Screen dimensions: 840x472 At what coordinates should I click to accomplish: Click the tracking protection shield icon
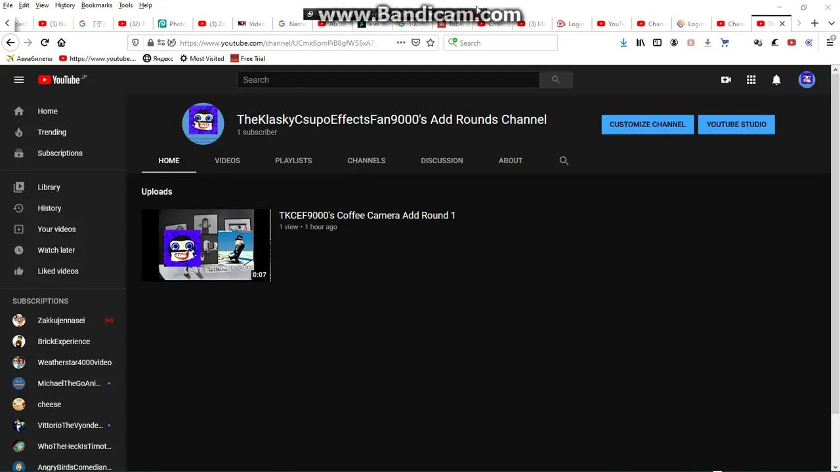pyautogui.click(x=135, y=43)
